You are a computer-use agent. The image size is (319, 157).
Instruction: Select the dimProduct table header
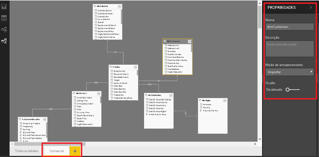[87, 93]
